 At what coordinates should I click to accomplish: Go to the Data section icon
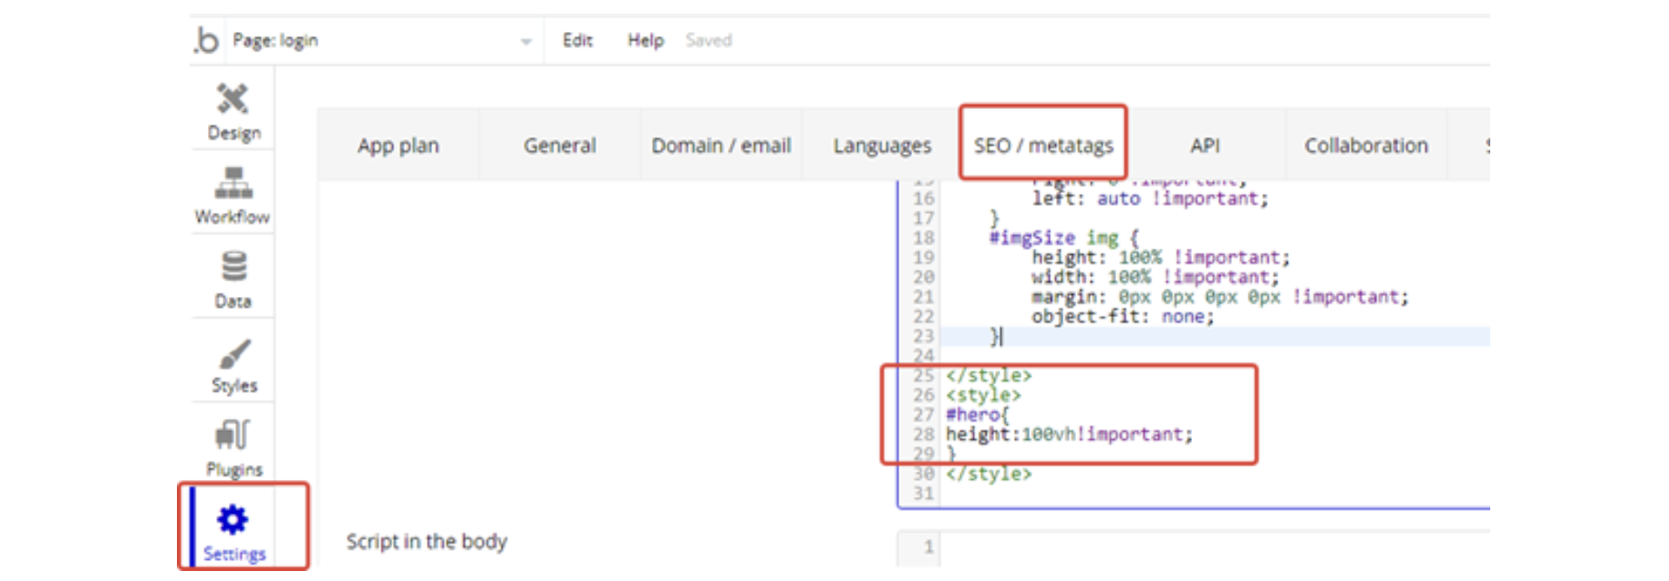pos(233,279)
